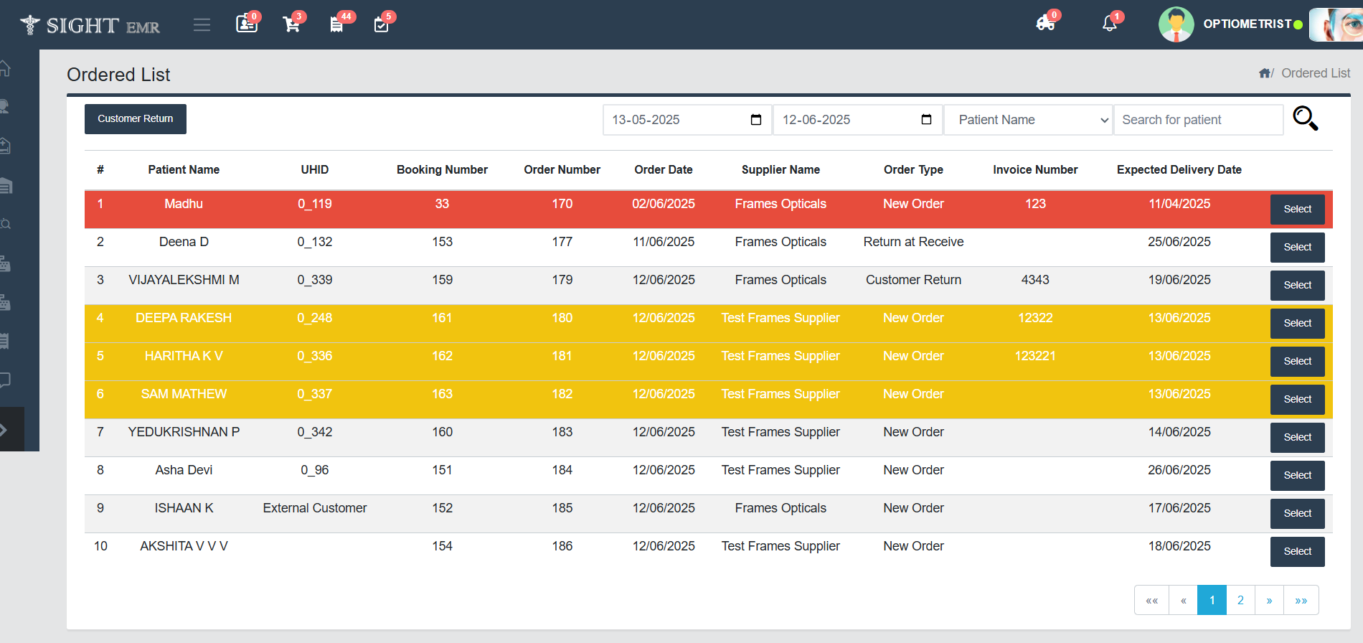The image size is (1363, 643).
Task: Open the notifications bell
Action: [1109, 24]
